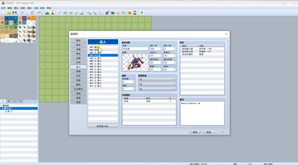Click the 攻击力 spinner field

156,55
